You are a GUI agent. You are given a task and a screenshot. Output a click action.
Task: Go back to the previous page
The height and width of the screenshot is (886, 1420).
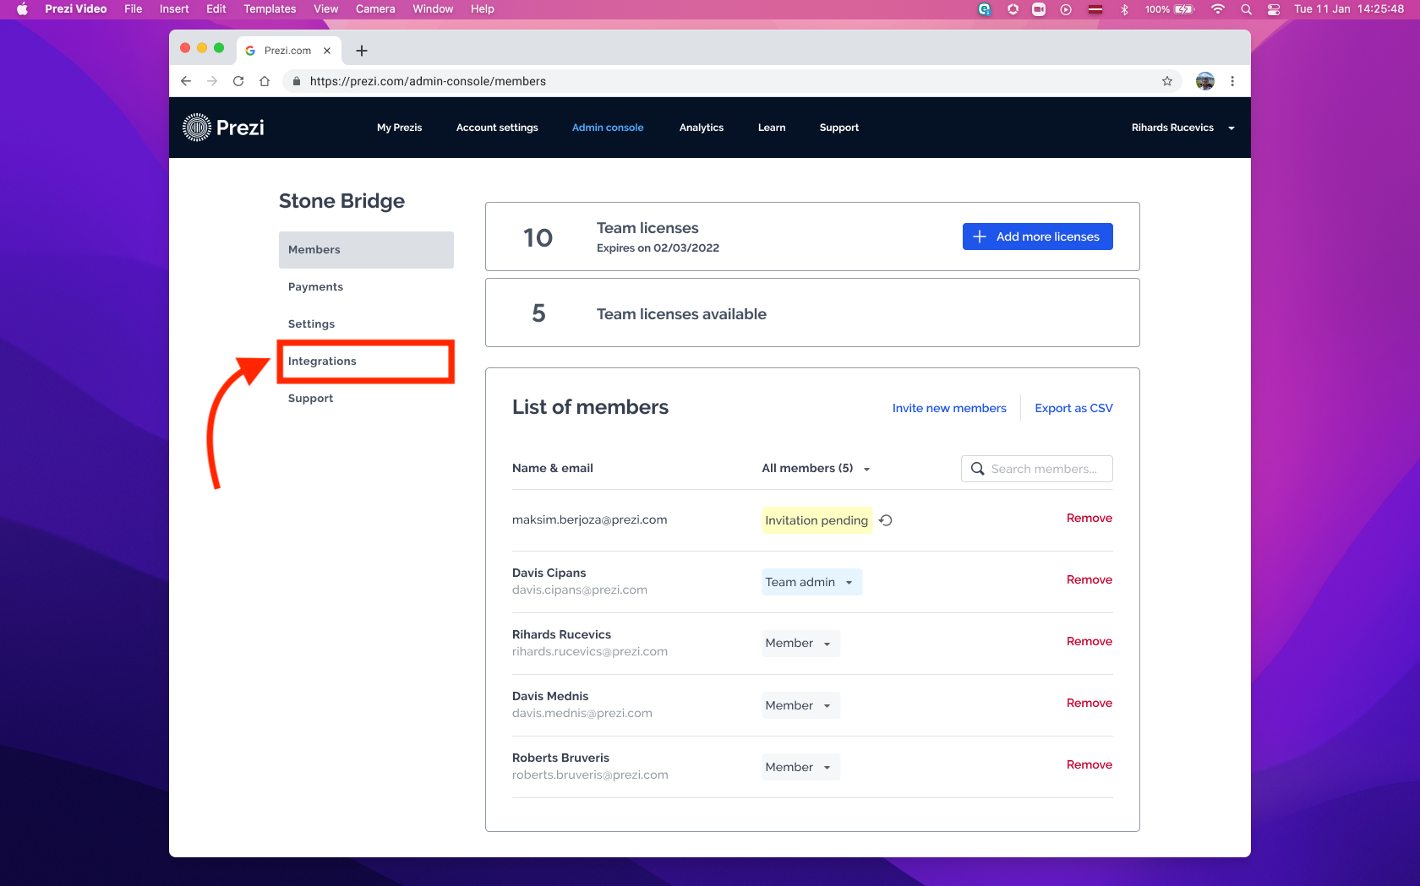(x=186, y=81)
